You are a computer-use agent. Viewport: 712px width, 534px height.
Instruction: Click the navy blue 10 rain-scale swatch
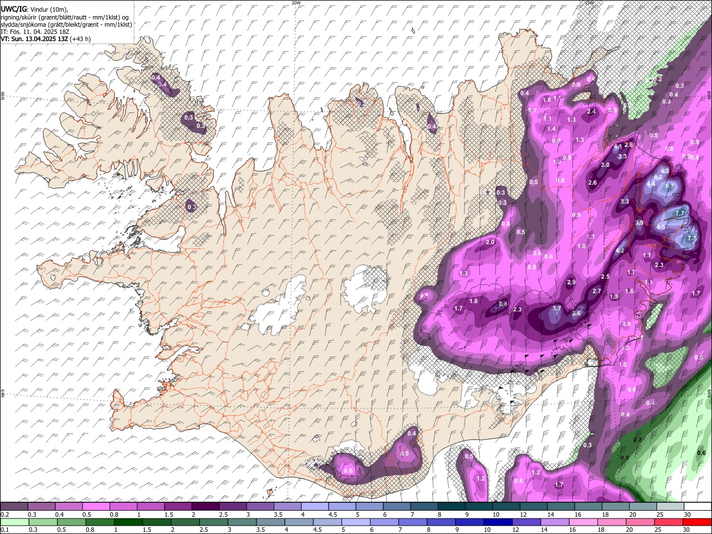[498, 522]
